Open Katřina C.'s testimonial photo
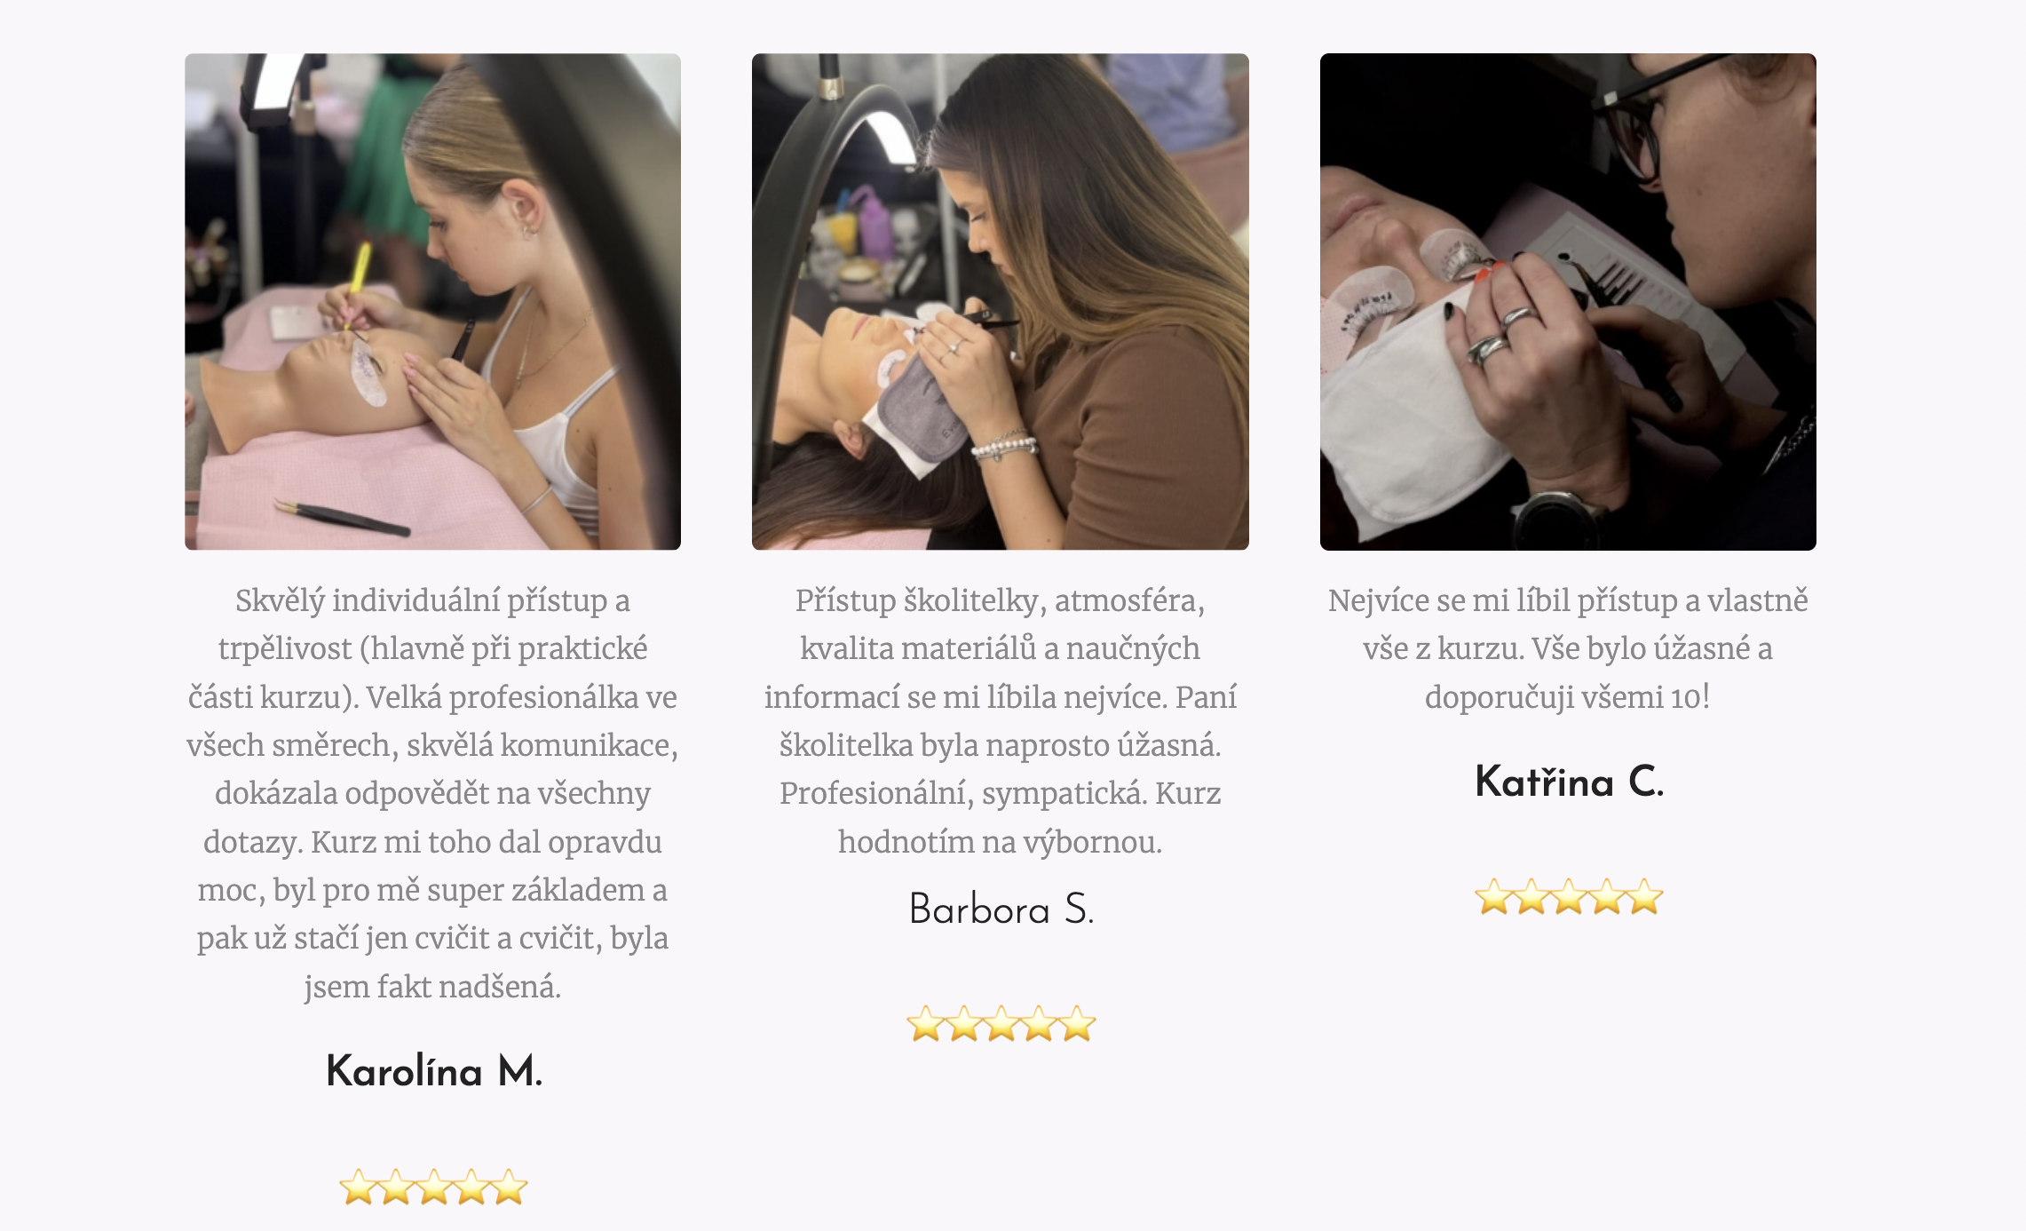The height and width of the screenshot is (1231, 2026). (x=1568, y=301)
